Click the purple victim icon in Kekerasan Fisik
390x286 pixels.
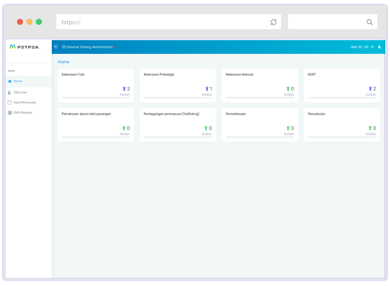click(124, 89)
